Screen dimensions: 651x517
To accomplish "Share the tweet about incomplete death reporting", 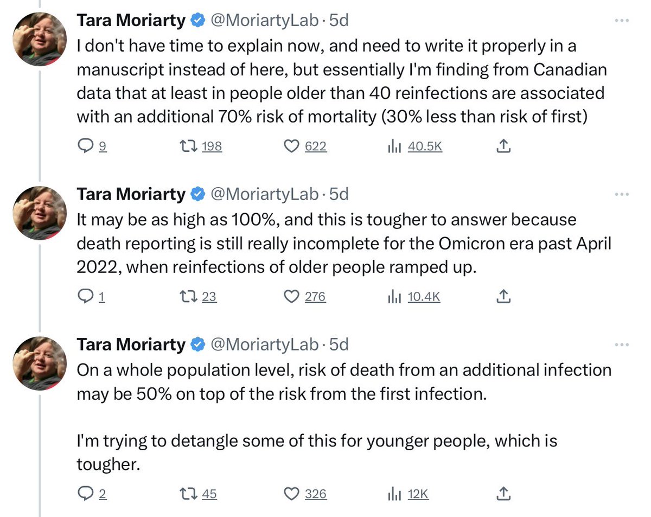I will pos(503,296).
